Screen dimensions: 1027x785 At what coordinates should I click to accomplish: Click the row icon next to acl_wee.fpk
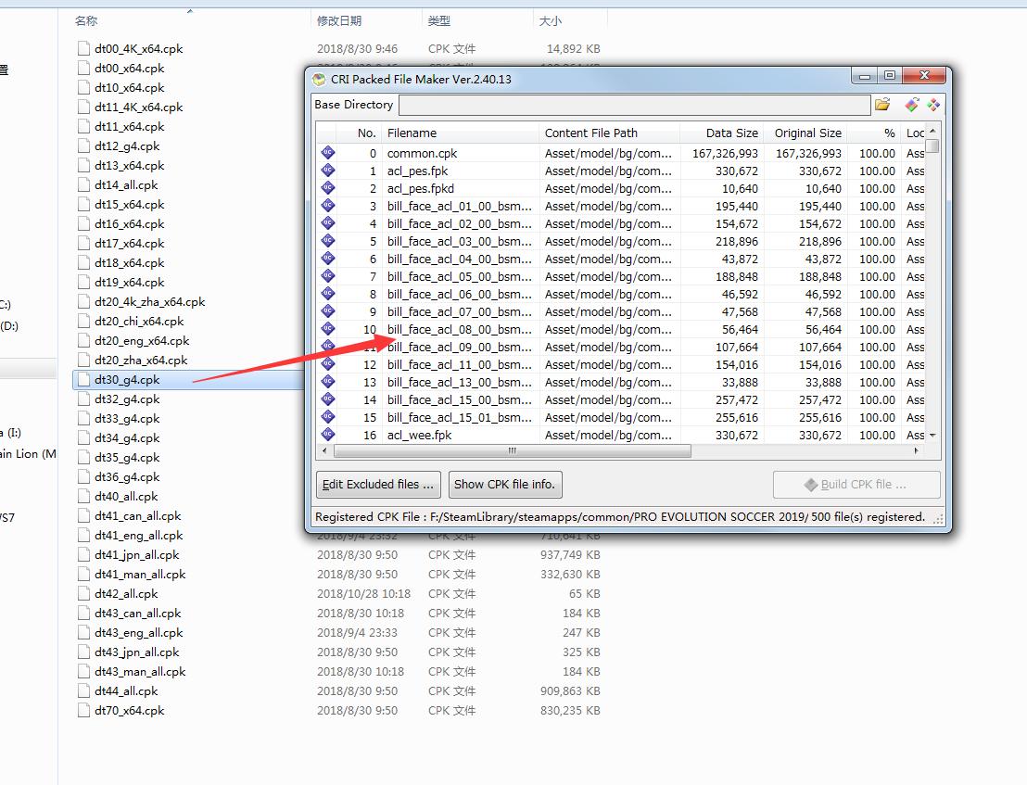pos(327,435)
